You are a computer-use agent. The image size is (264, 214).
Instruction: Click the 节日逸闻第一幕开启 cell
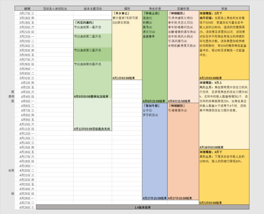tap(88, 27)
